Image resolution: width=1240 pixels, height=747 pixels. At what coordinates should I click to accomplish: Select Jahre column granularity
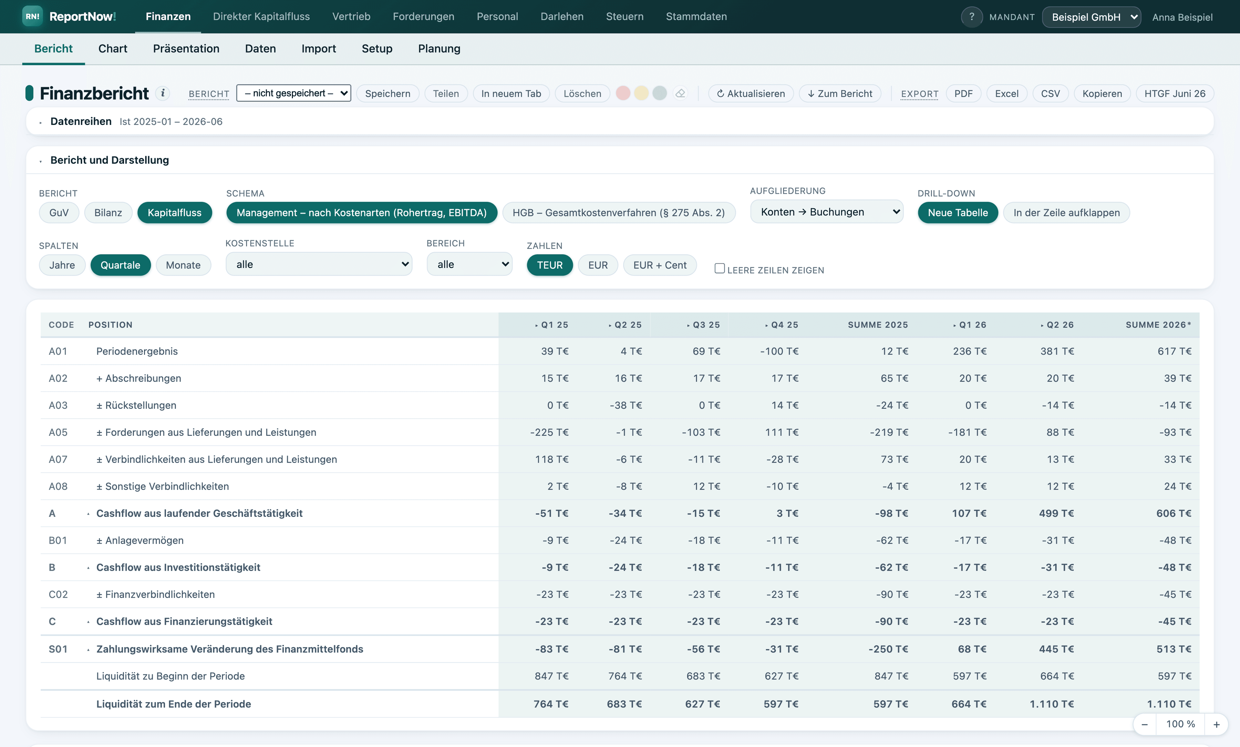pos(62,265)
